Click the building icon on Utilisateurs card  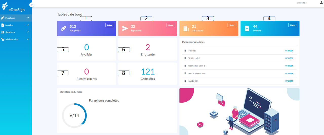186,28
